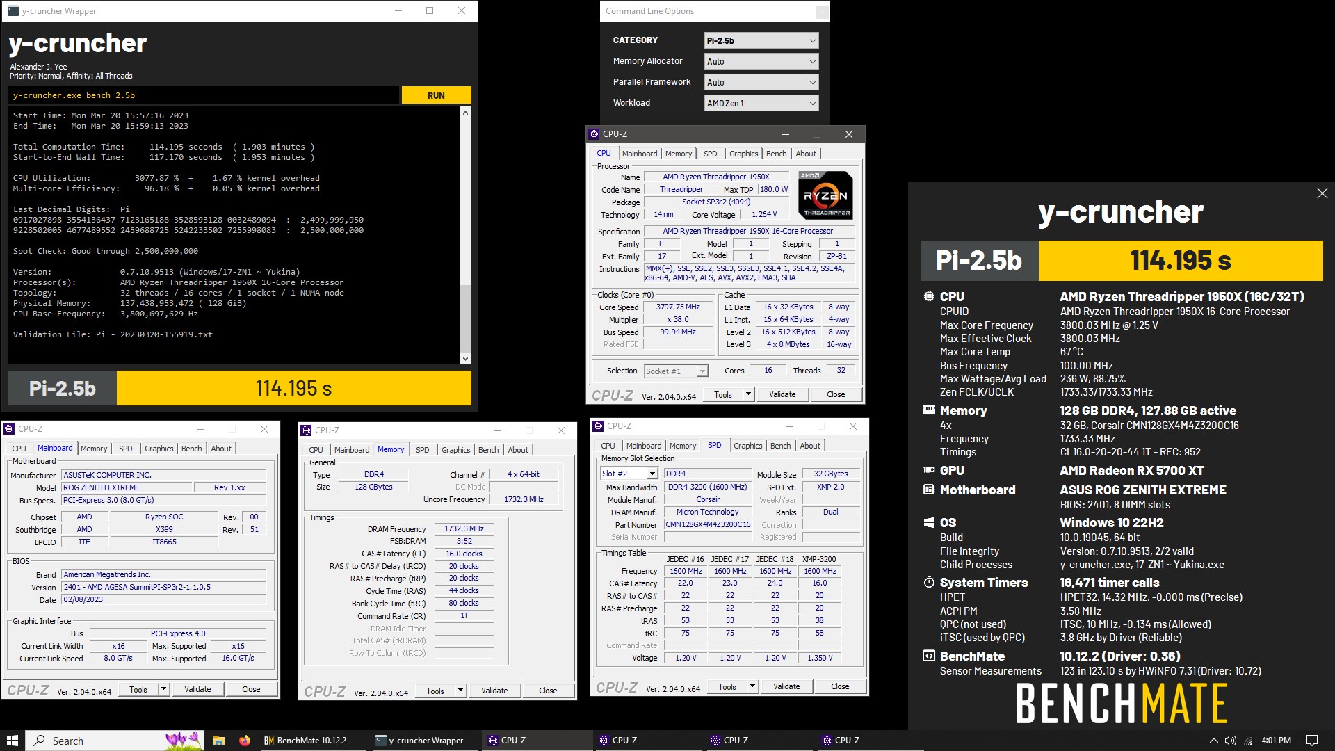Open Tools dropdown arrow in SPD window

click(752, 686)
